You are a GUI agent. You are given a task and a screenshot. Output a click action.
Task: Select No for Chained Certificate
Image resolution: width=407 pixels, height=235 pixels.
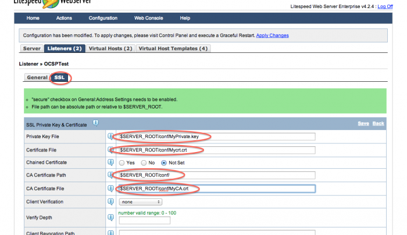144,163
